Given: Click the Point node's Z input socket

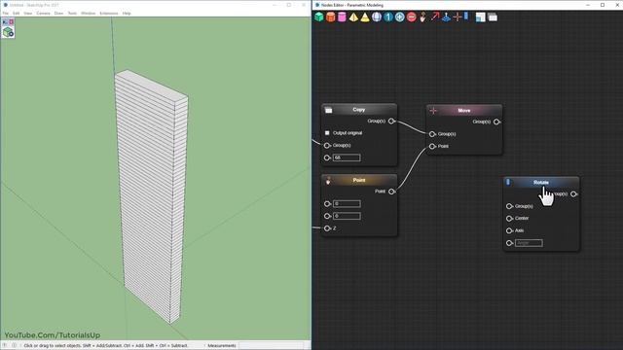Looking at the screenshot, I should pos(327,228).
